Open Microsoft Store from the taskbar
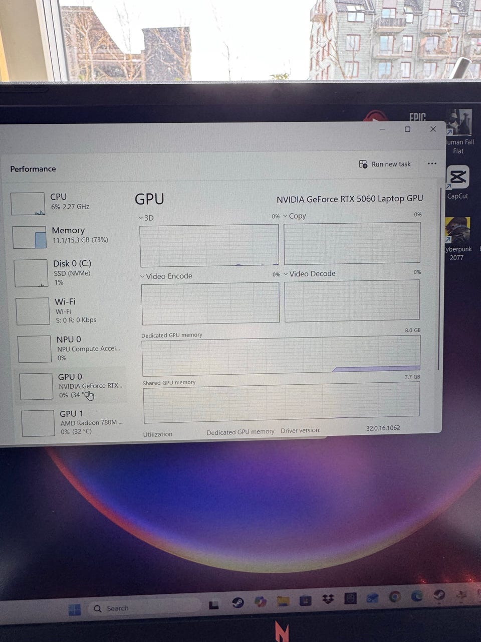481x642 pixels. (x=305, y=600)
